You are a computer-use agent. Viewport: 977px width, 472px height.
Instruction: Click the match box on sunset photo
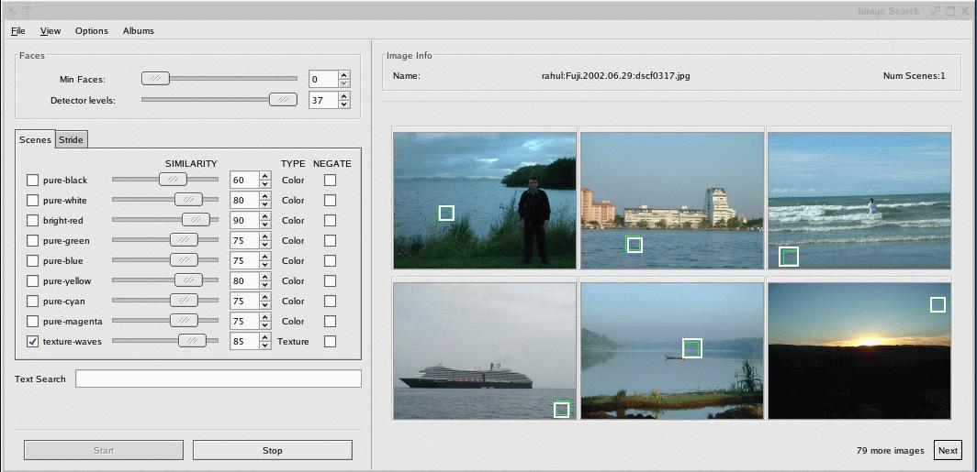coord(938,304)
